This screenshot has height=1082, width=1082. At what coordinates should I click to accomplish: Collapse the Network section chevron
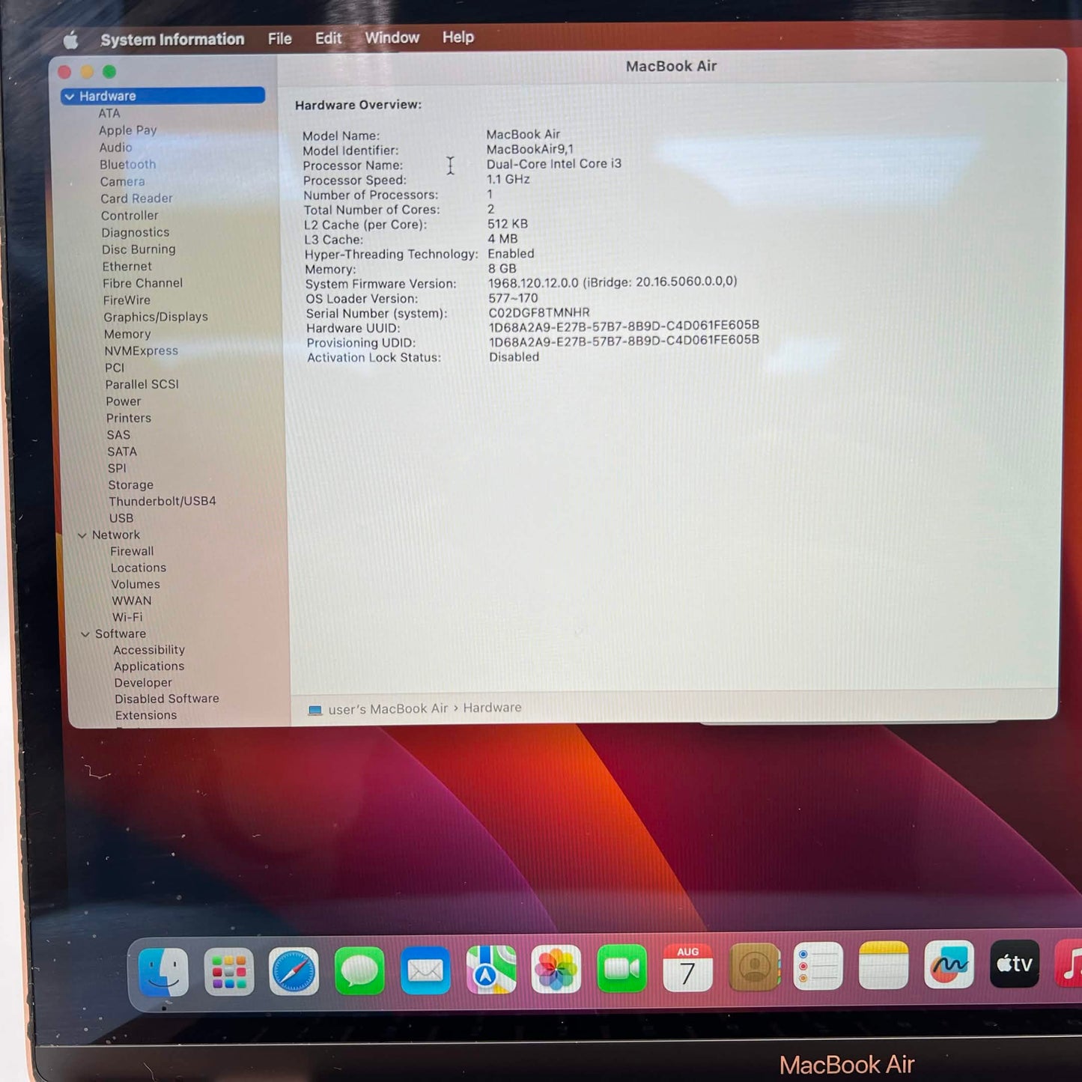(82, 535)
